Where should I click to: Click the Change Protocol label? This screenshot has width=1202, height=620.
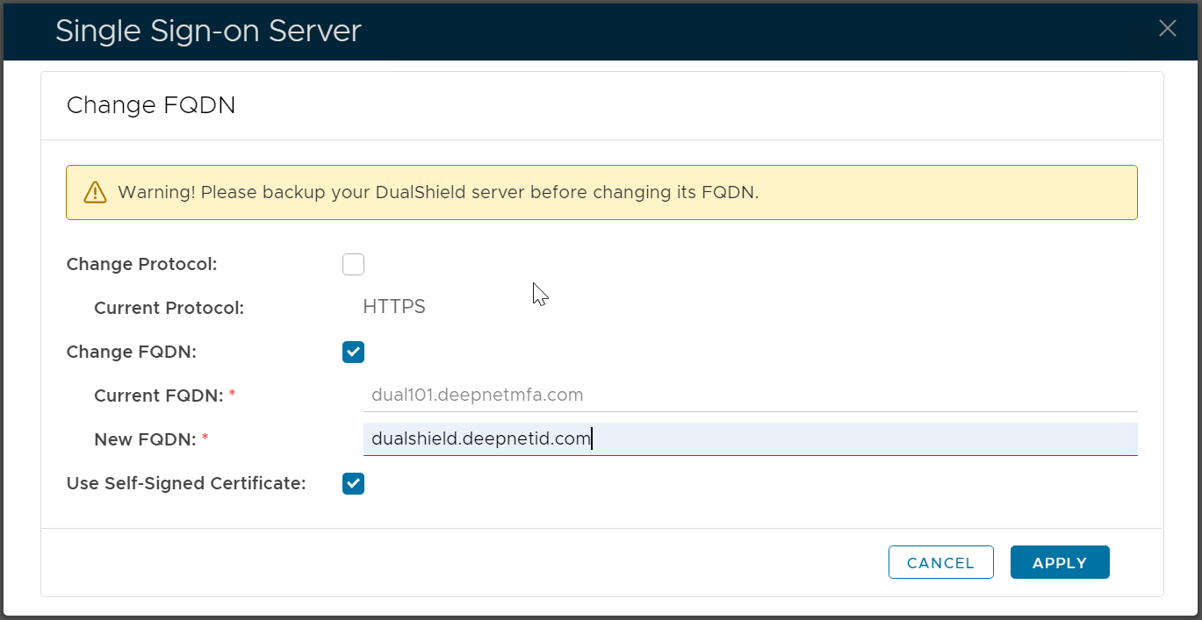pyautogui.click(x=141, y=264)
